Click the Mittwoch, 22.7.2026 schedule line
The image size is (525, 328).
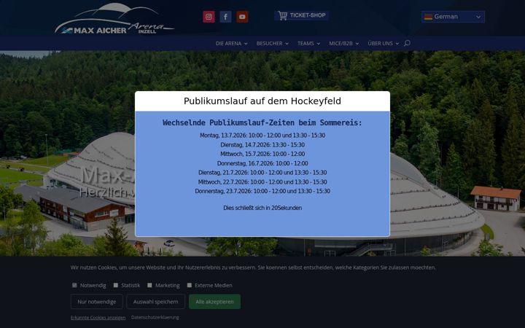pos(262,182)
